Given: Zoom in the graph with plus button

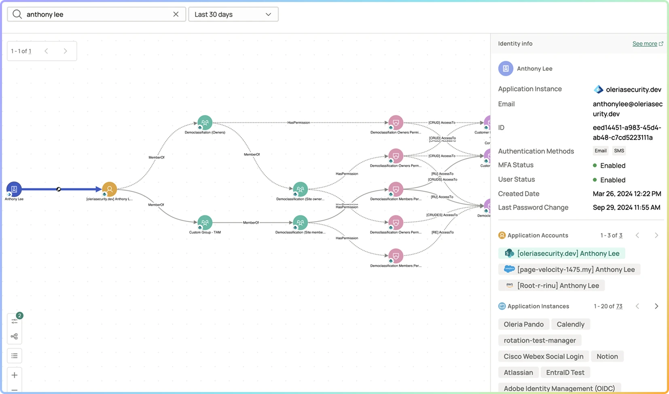Looking at the screenshot, I should [x=15, y=375].
